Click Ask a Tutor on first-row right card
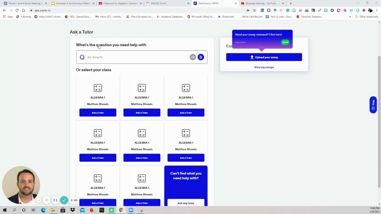The image size is (381, 214). pos(186,113)
